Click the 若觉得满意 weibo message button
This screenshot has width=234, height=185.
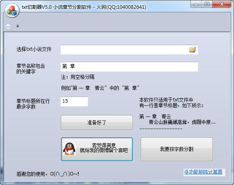pos(97,149)
